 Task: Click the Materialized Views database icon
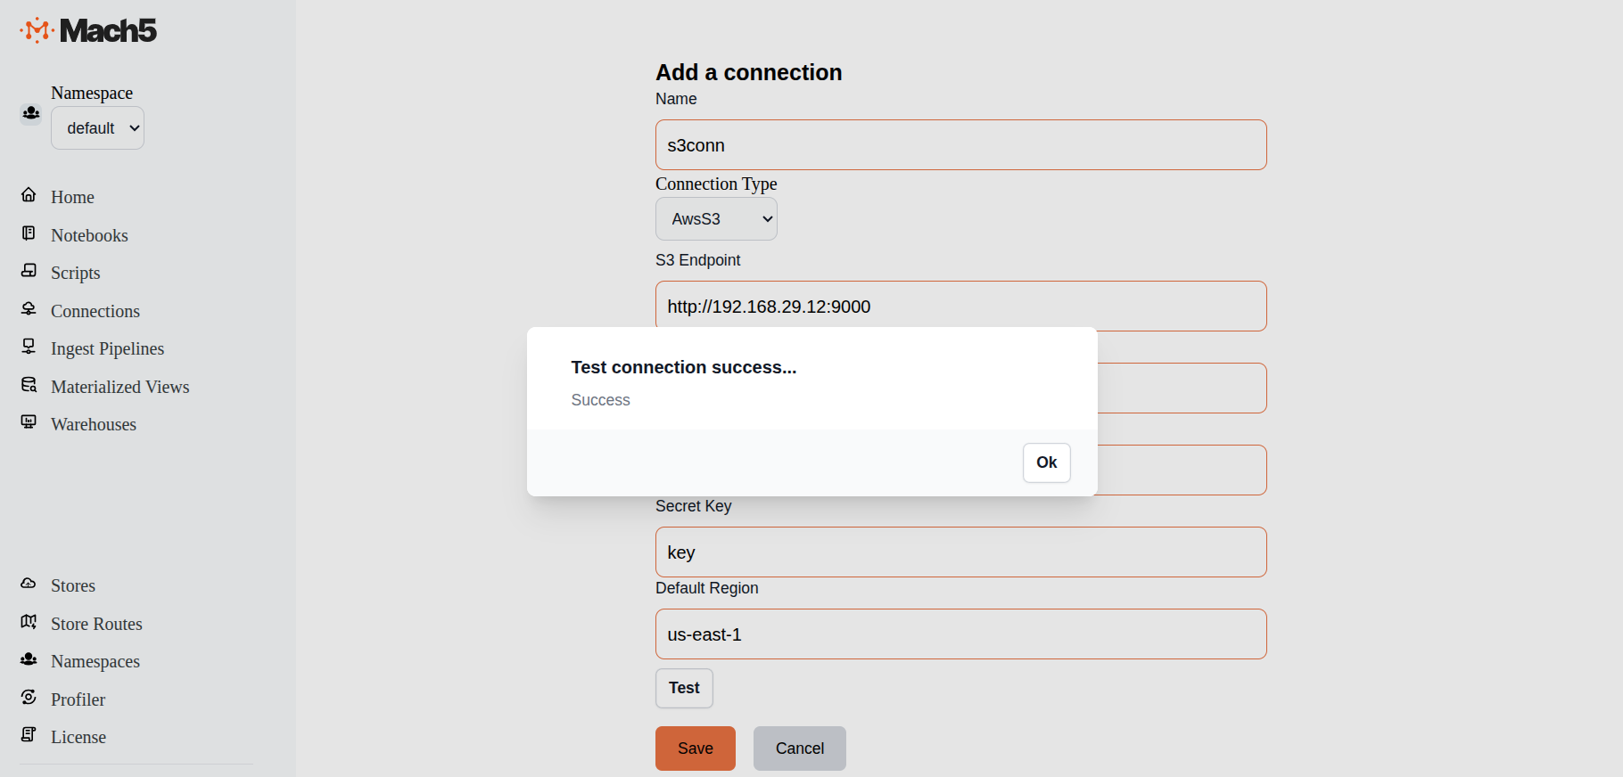click(29, 385)
